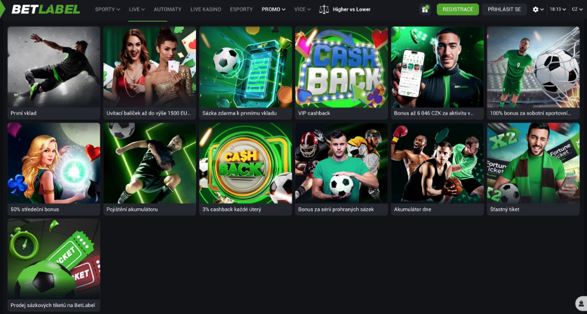Image resolution: width=587 pixels, height=314 pixels.
Task: Open the Promo dropdown menu
Action: pyautogui.click(x=274, y=9)
